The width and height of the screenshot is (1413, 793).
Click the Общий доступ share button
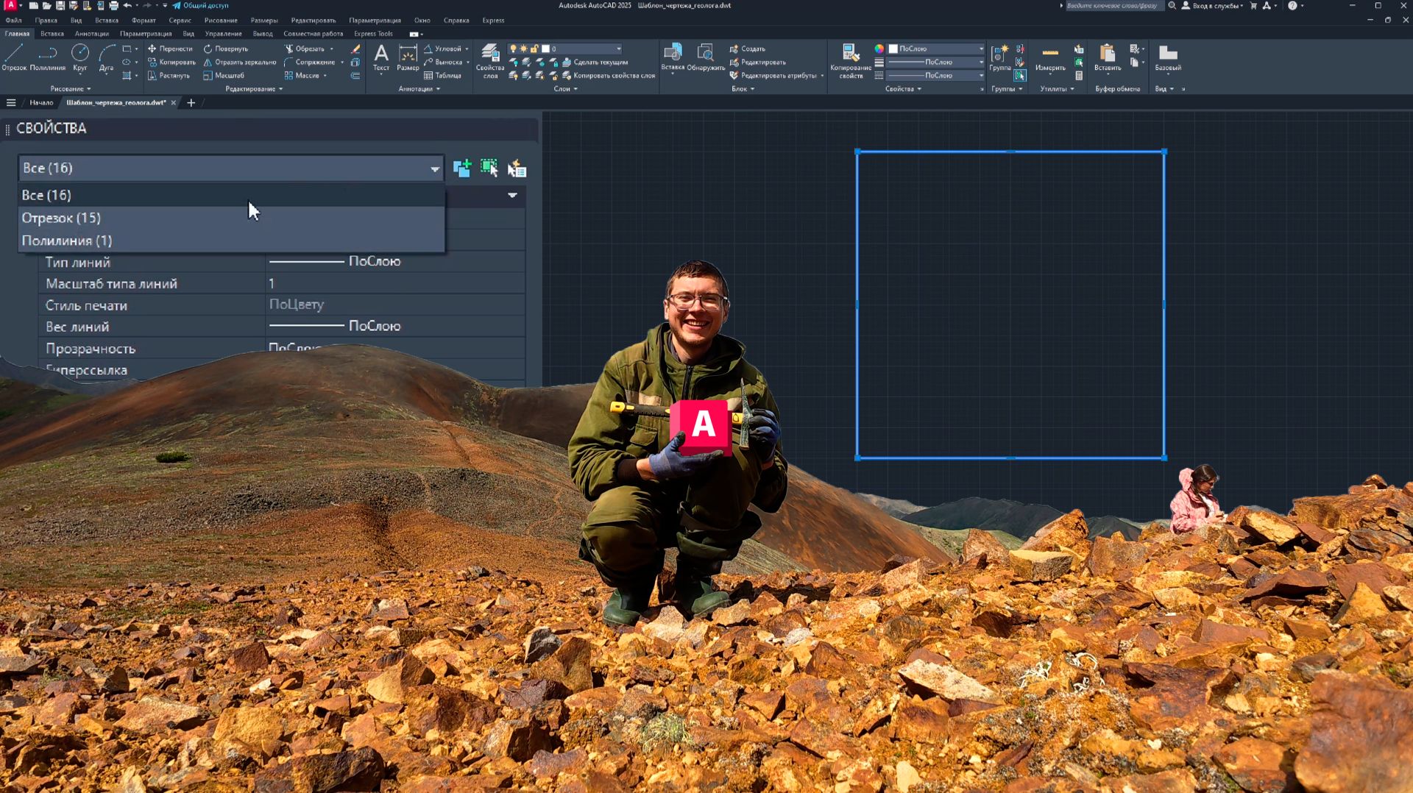[x=200, y=5]
